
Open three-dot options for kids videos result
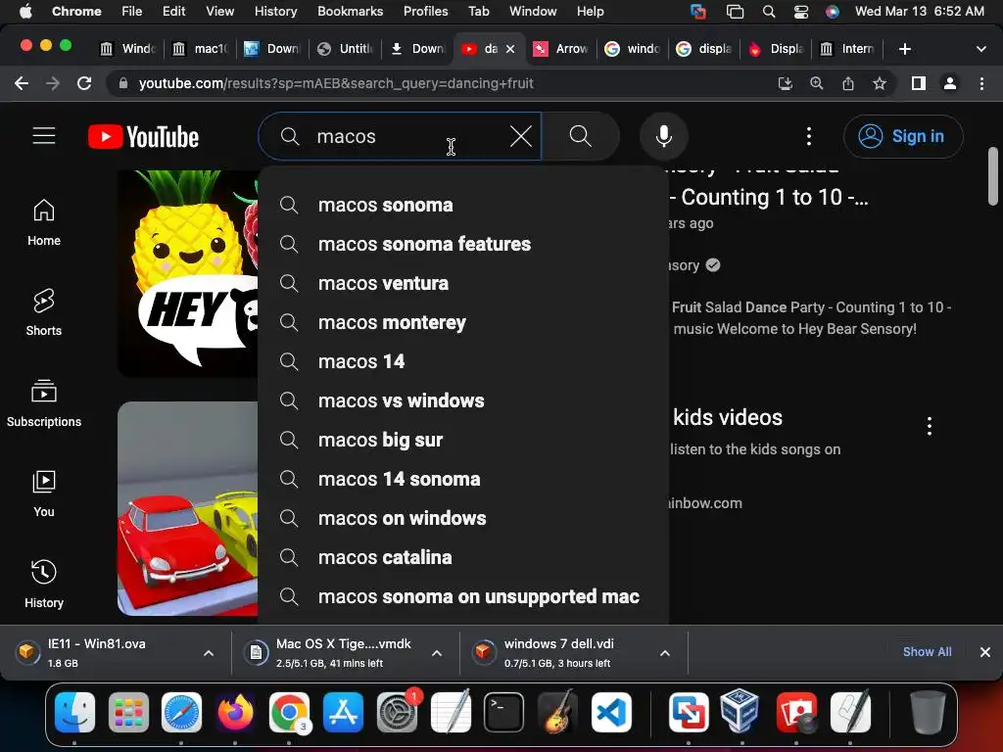[x=930, y=426]
